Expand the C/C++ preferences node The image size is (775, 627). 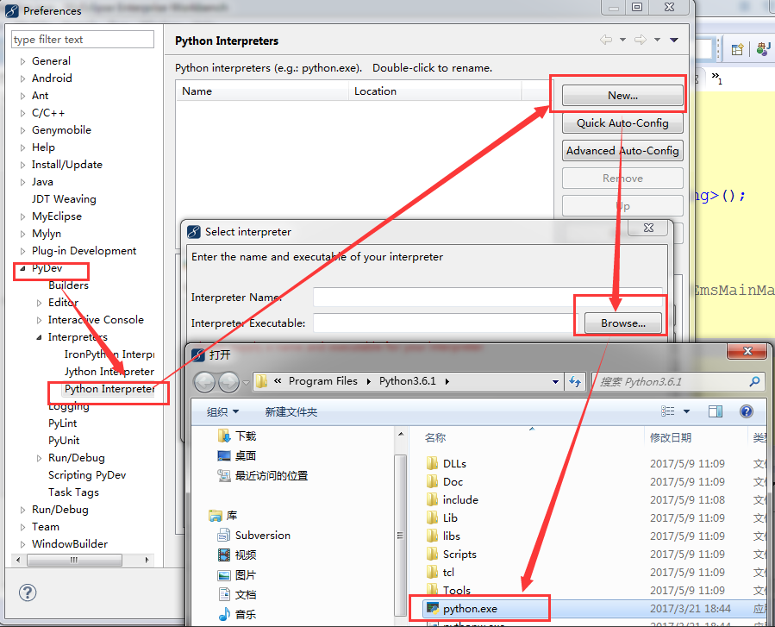click(x=22, y=114)
